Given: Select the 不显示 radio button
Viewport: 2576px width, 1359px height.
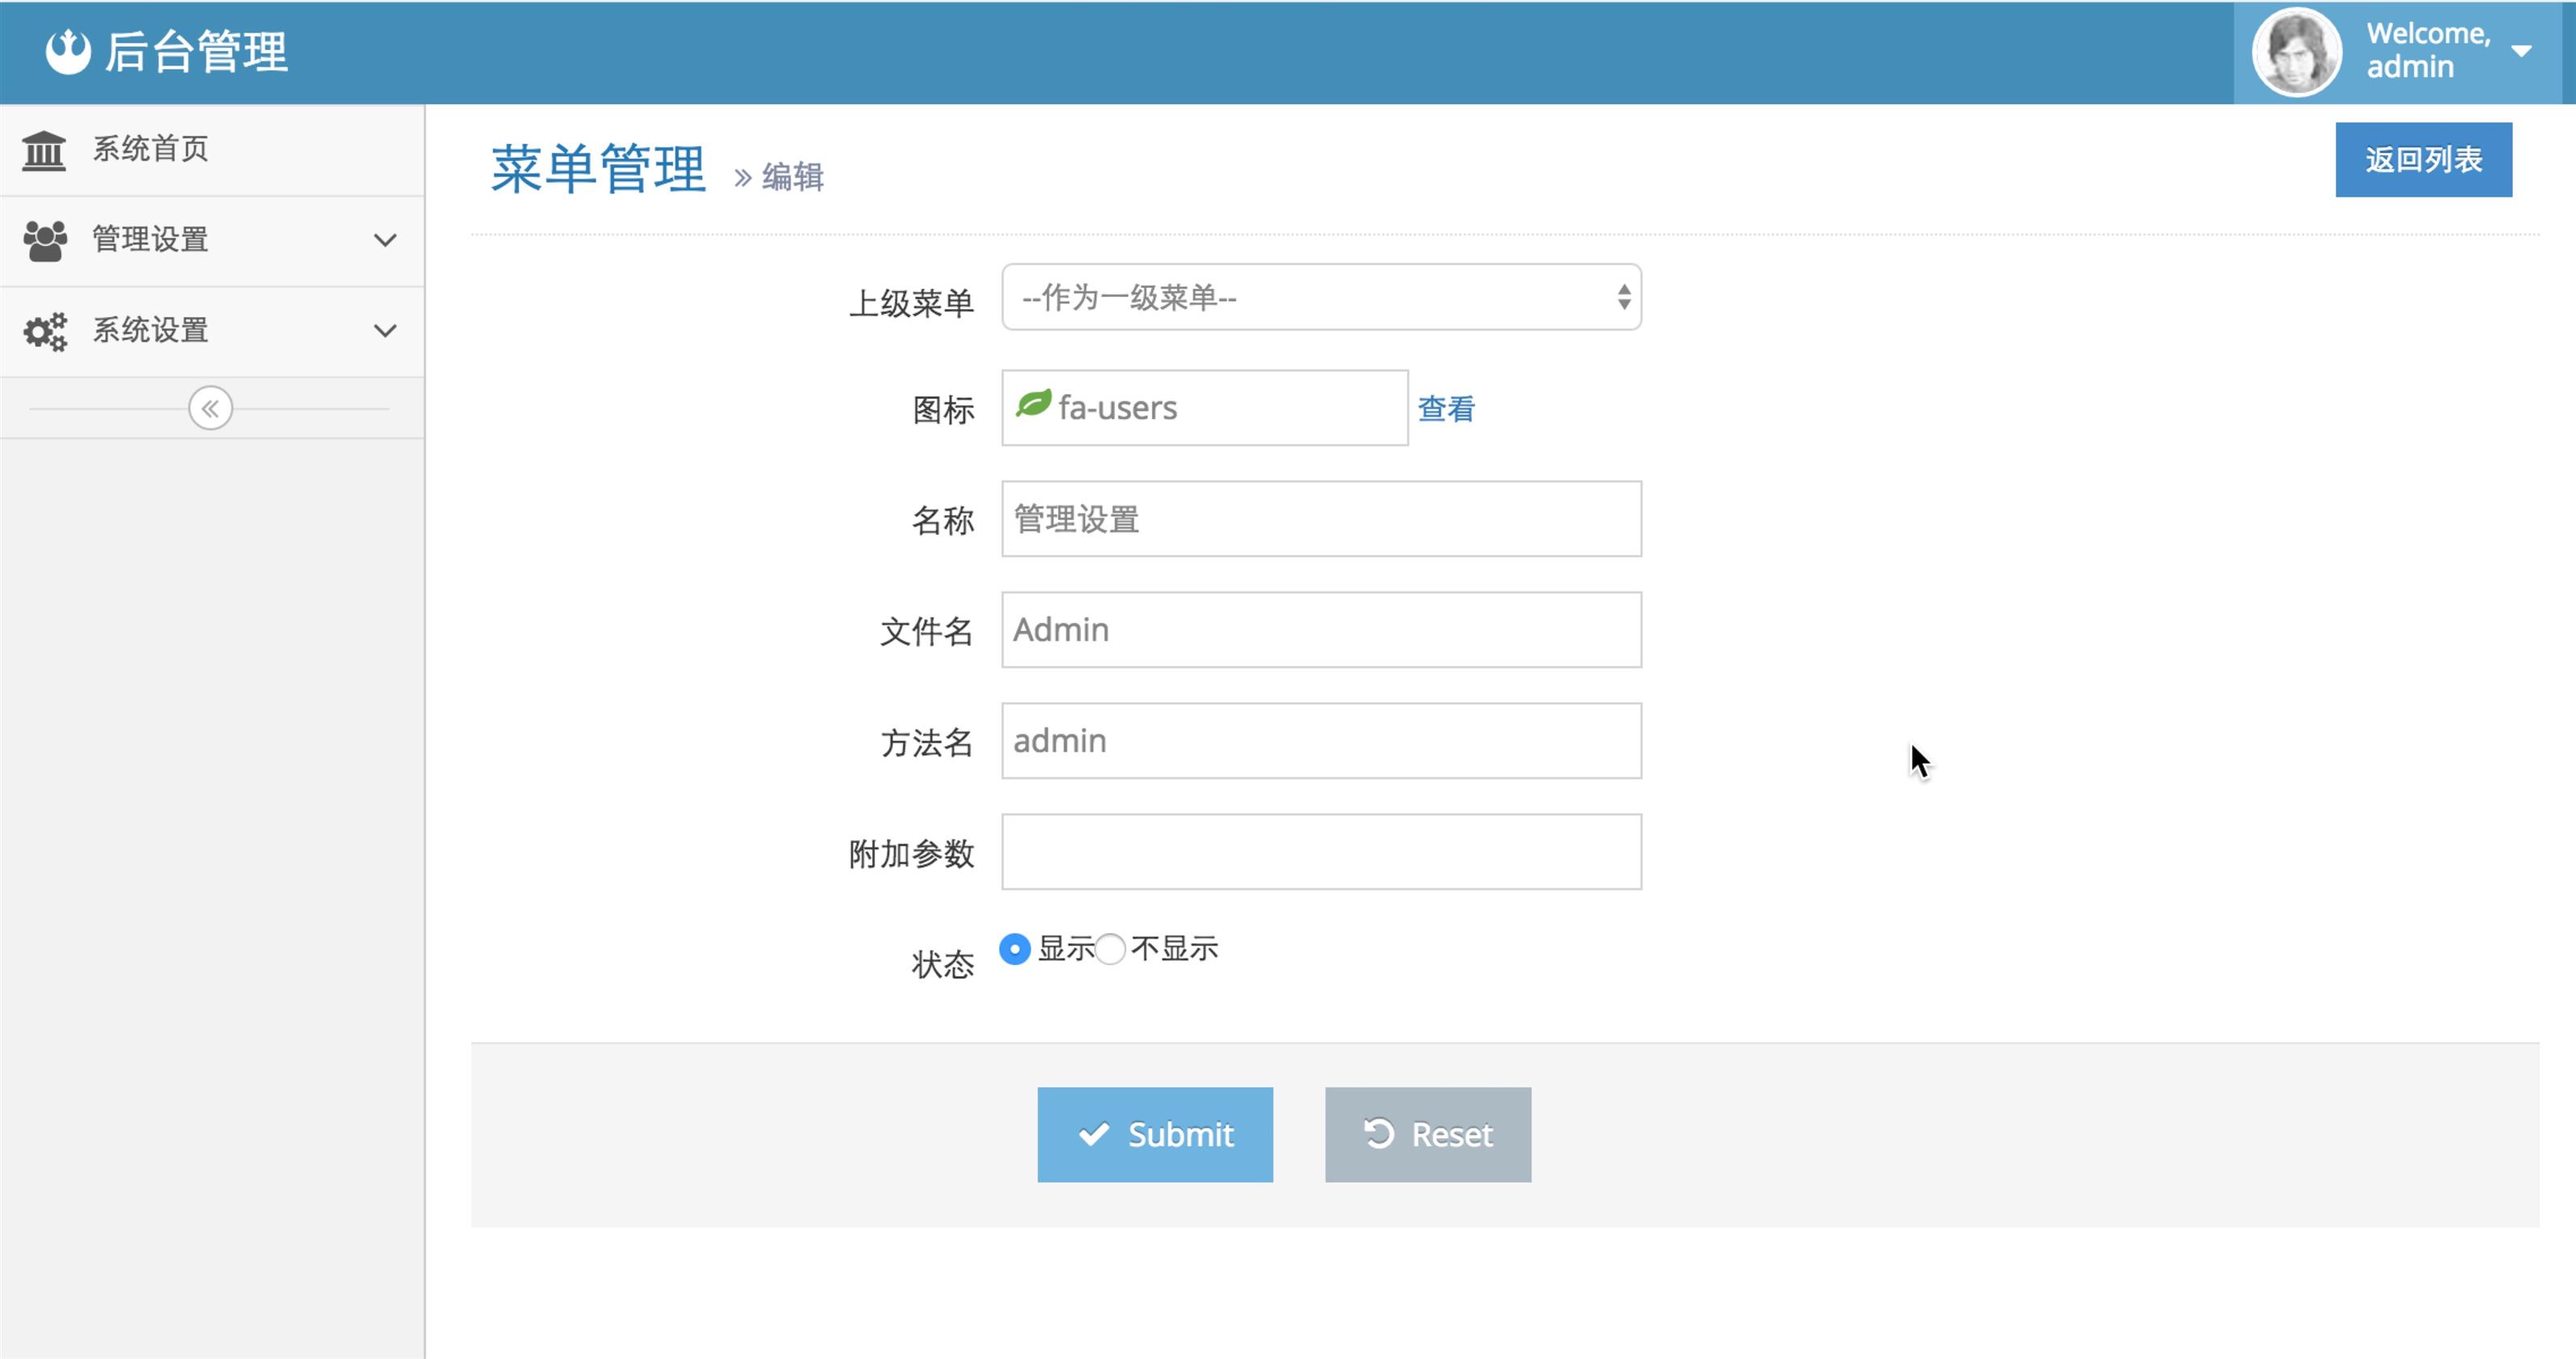Looking at the screenshot, I should [x=1110, y=948].
